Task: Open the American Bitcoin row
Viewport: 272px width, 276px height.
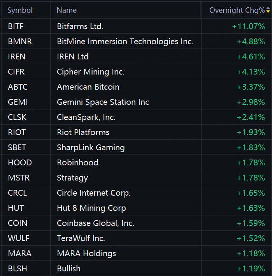Action: [x=88, y=87]
